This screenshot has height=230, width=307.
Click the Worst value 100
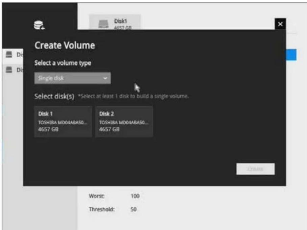click(x=135, y=196)
